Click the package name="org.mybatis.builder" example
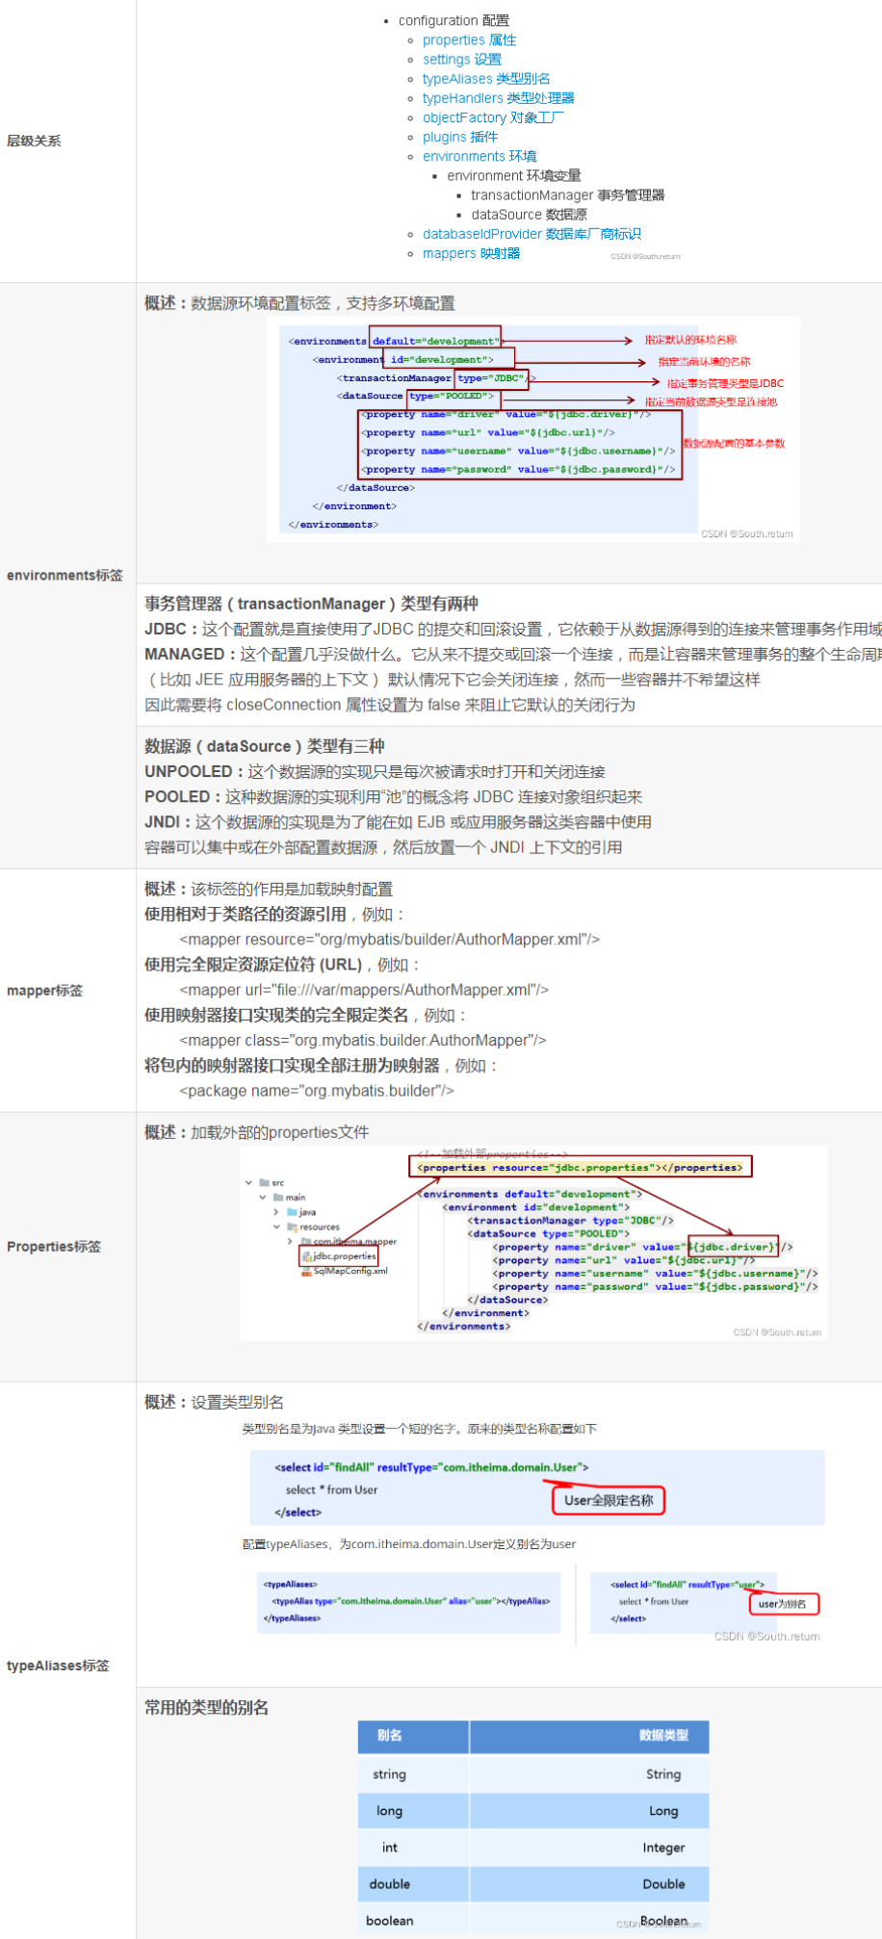882x1939 pixels. pos(316,1091)
